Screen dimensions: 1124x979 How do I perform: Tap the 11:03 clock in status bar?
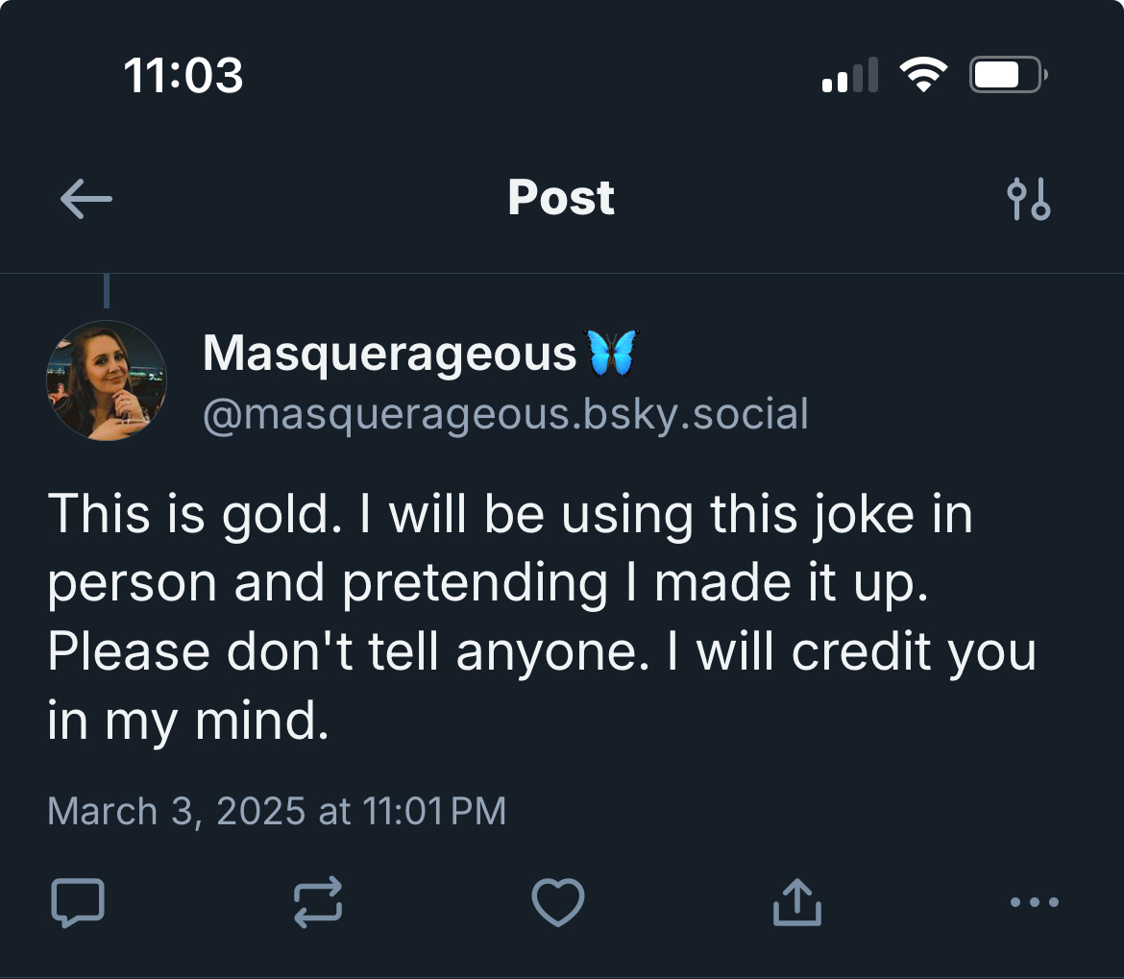tap(183, 75)
